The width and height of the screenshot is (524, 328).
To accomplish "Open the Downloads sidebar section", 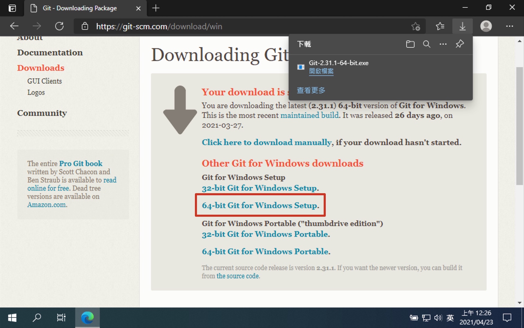I will [41, 68].
